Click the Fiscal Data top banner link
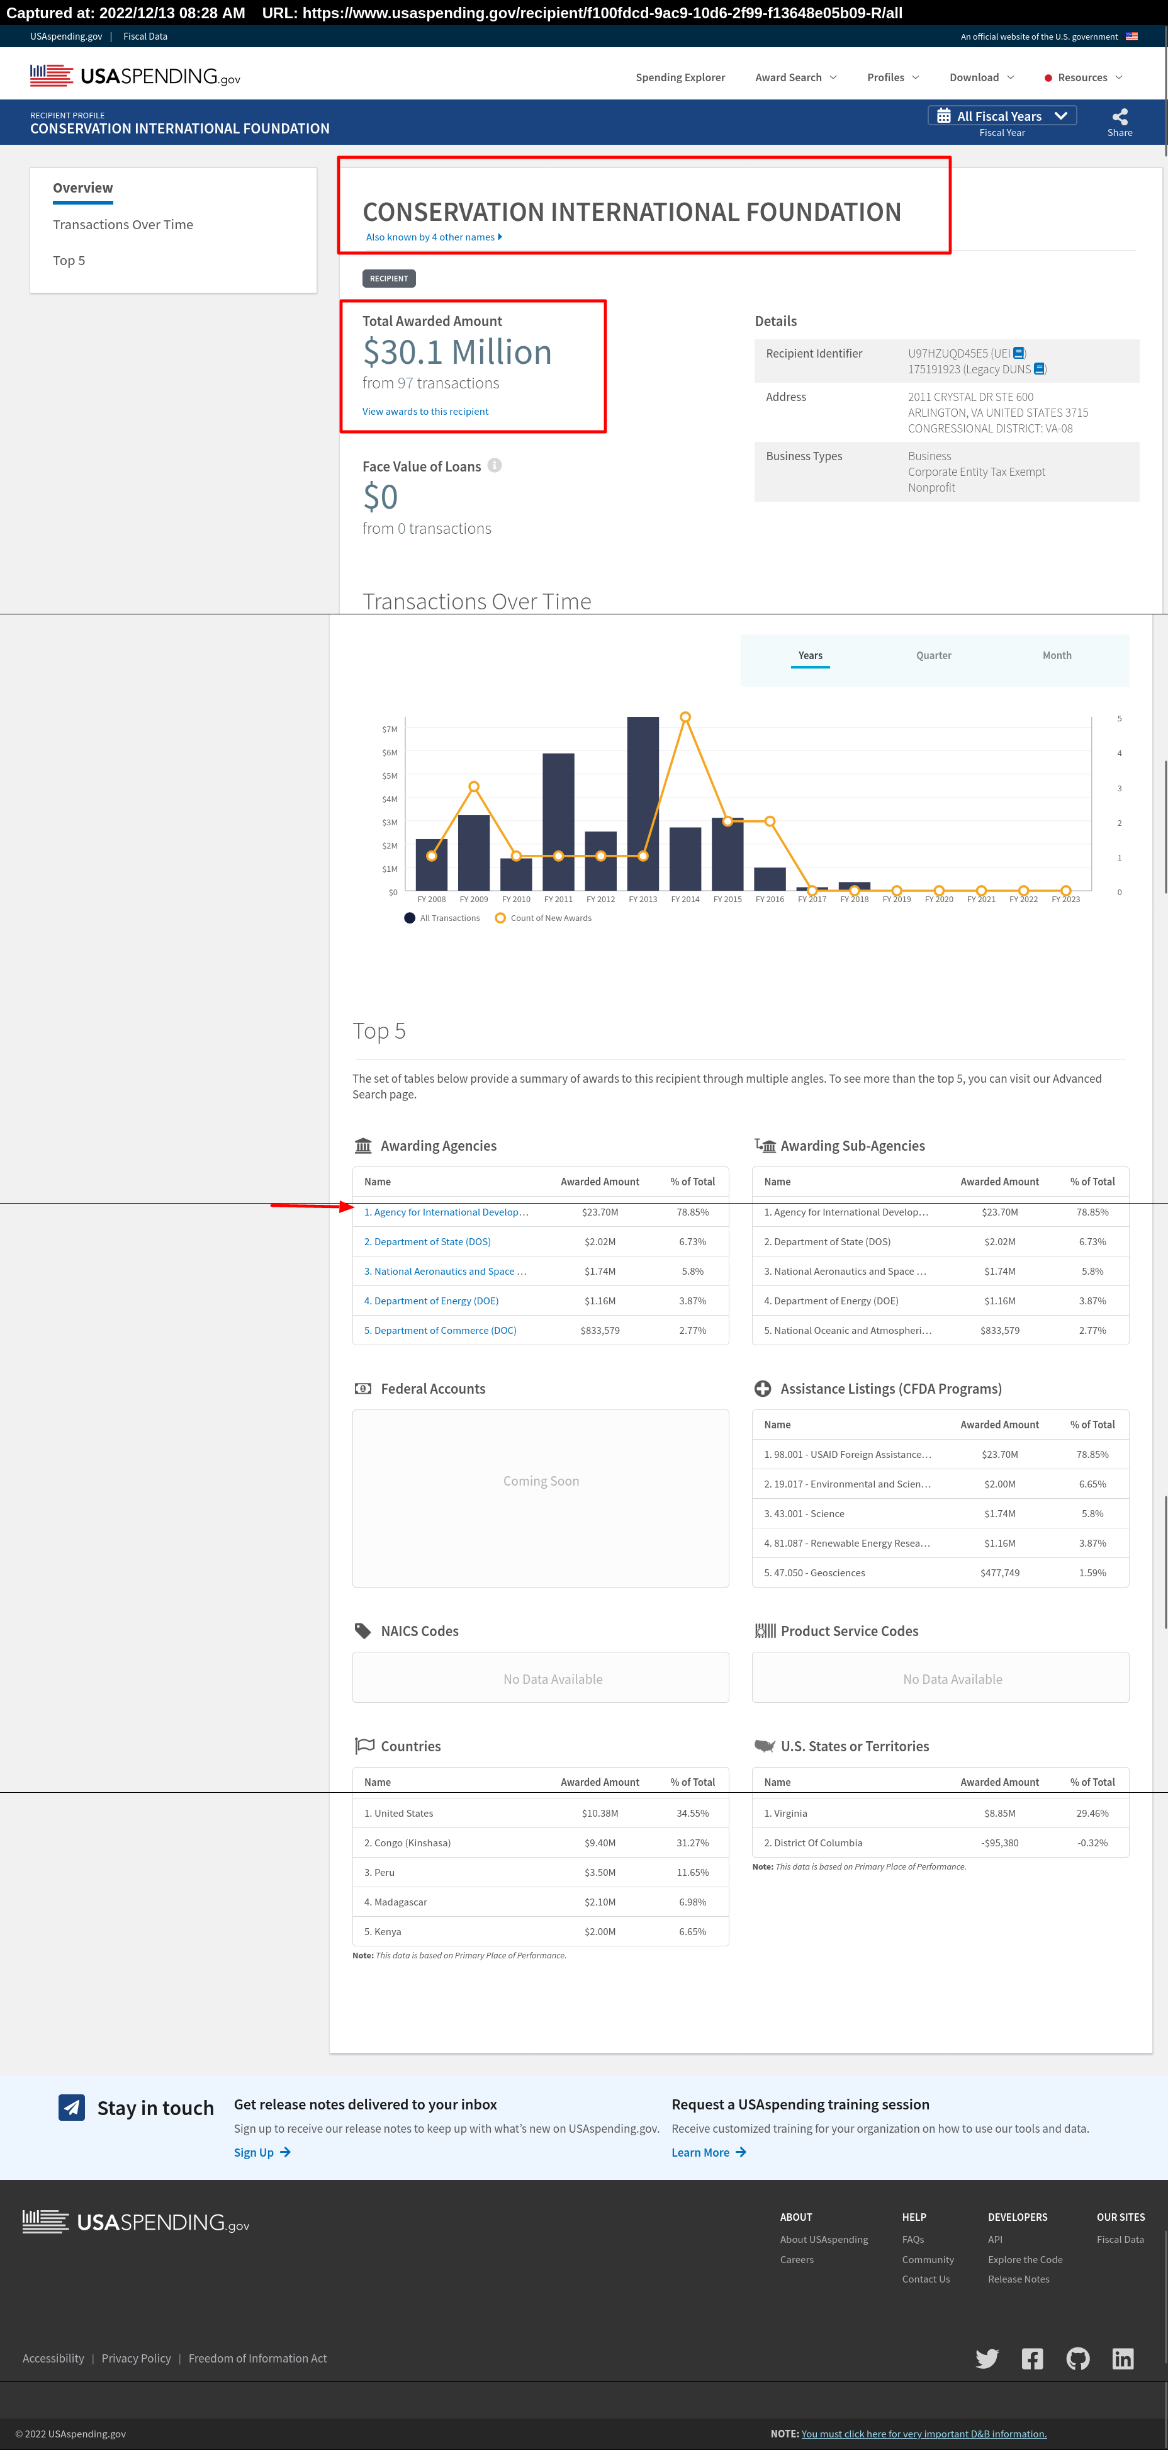Viewport: 1168px width, 2450px height. [x=145, y=36]
